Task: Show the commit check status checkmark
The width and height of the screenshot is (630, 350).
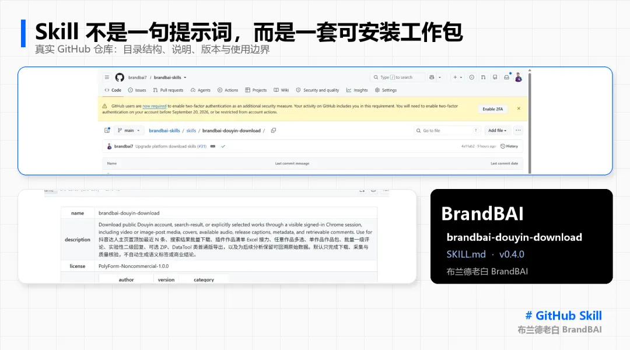Action: click(x=223, y=146)
